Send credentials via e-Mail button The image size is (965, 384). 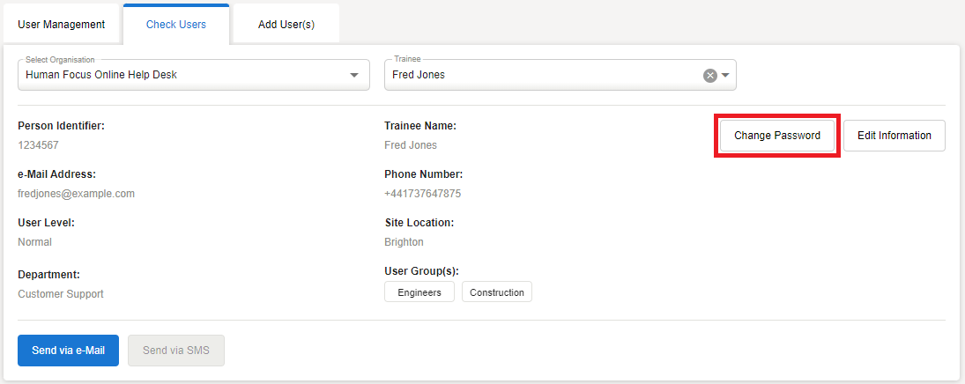68,351
